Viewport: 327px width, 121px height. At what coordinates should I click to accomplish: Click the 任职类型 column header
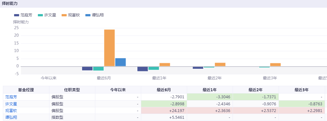tap(72, 90)
